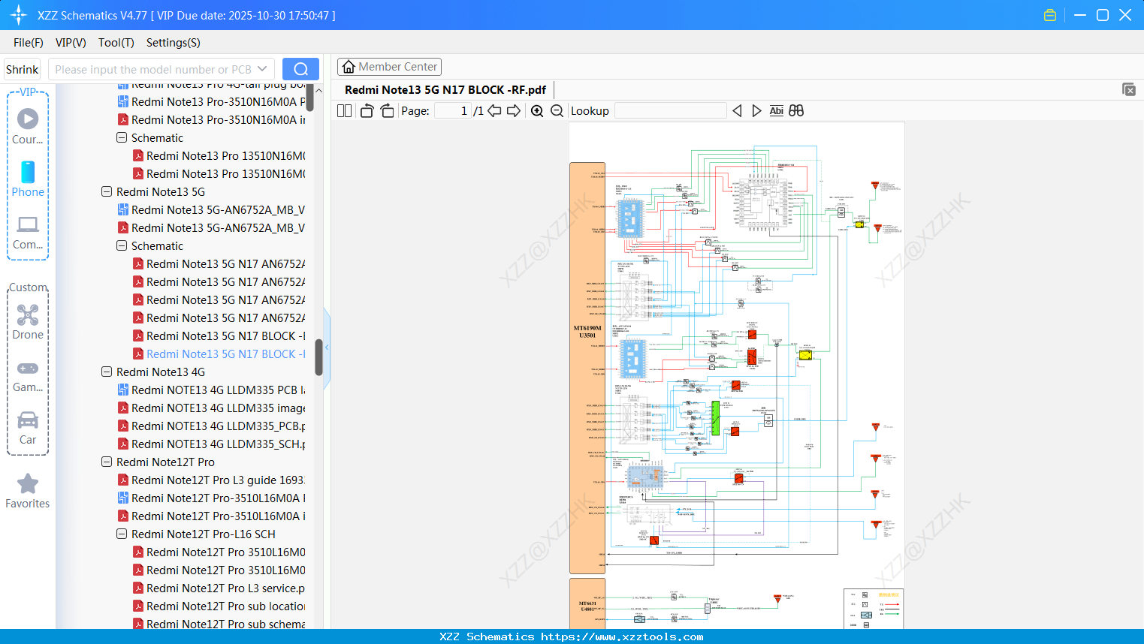Open the model number dropdown
This screenshot has height=644, width=1144.
(x=262, y=69)
